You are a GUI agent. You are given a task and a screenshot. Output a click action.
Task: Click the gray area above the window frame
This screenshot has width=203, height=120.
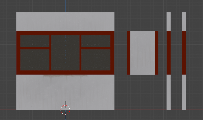click(x=65, y=21)
